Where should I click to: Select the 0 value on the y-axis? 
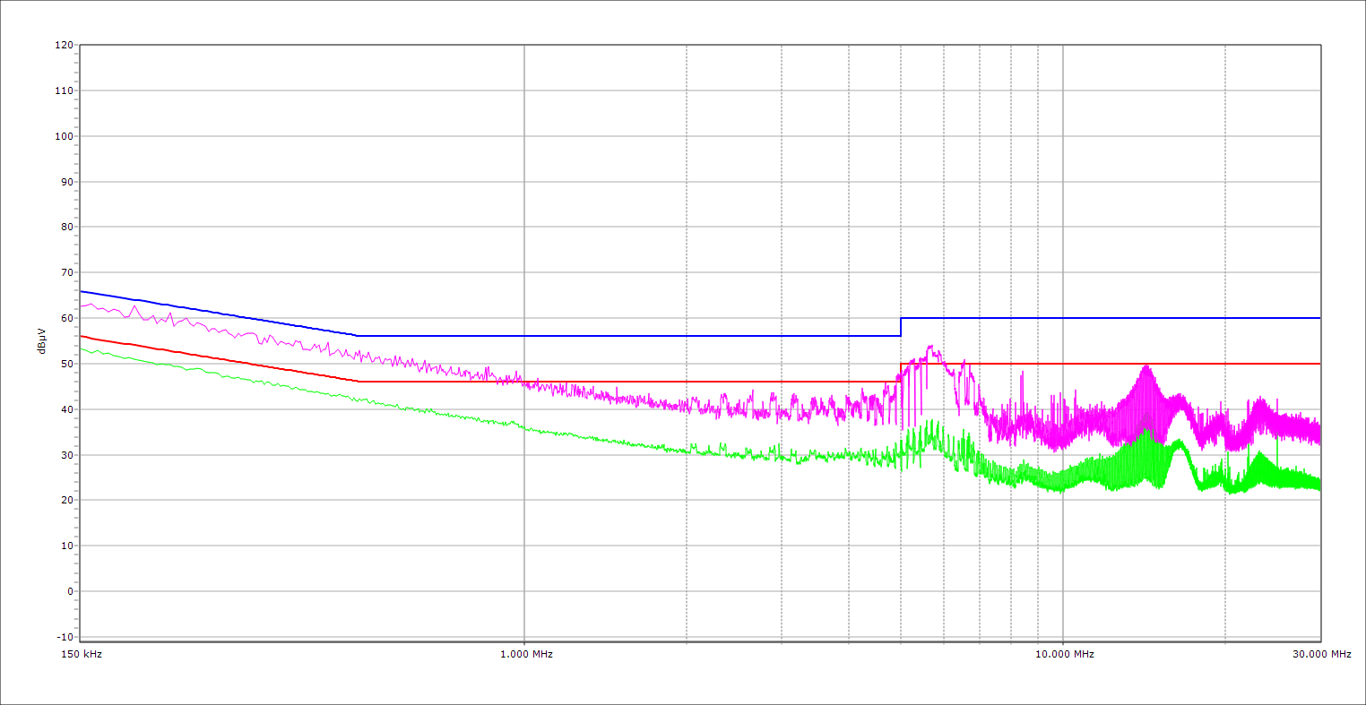(x=69, y=591)
